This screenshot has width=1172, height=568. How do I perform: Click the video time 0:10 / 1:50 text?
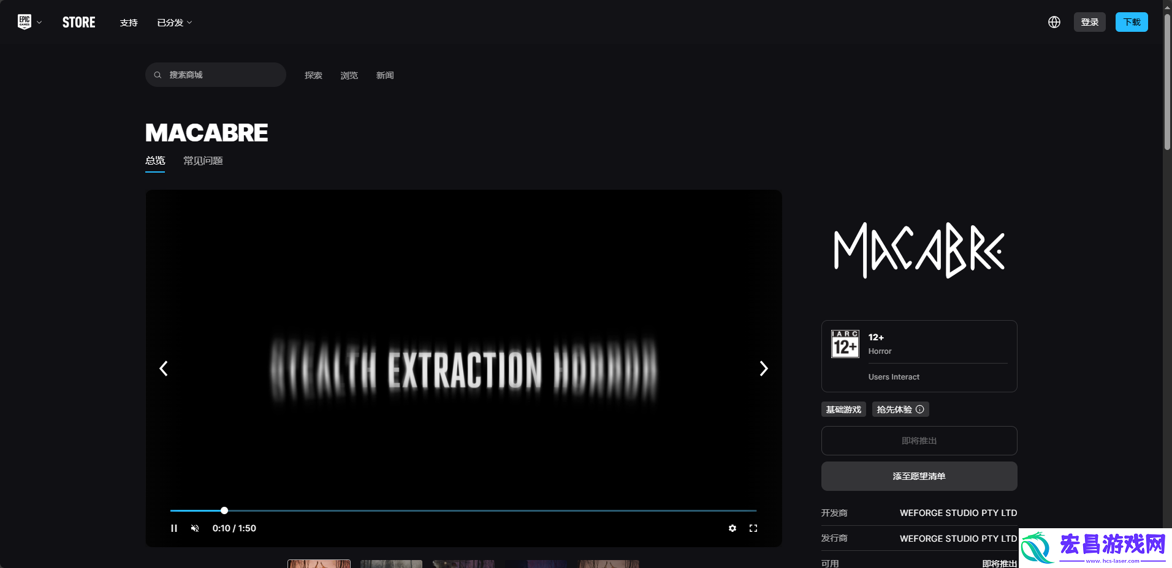click(234, 528)
